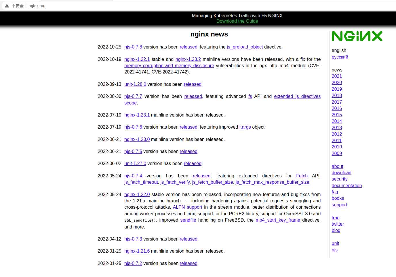Open the njs sidebar link
The image size is (396, 277).
[334, 250]
